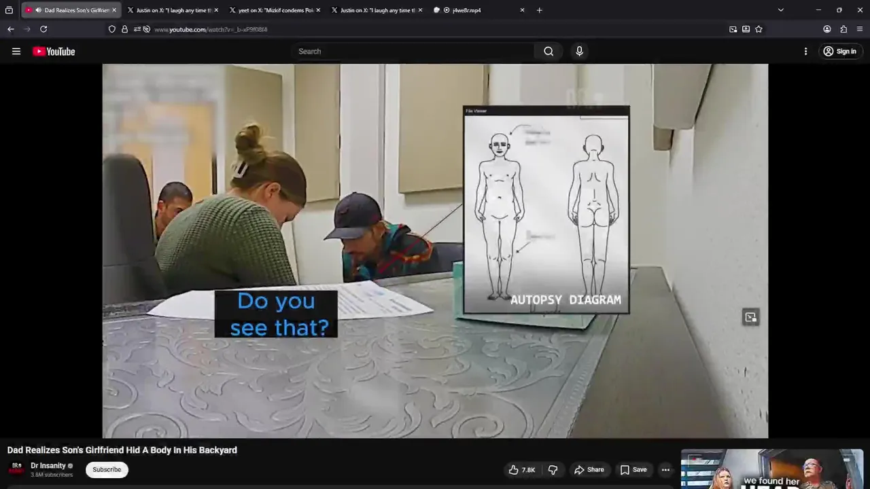Viewport: 870px width, 489px height.
Task: Open site permissions settings icon
Action: (x=137, y=29)
